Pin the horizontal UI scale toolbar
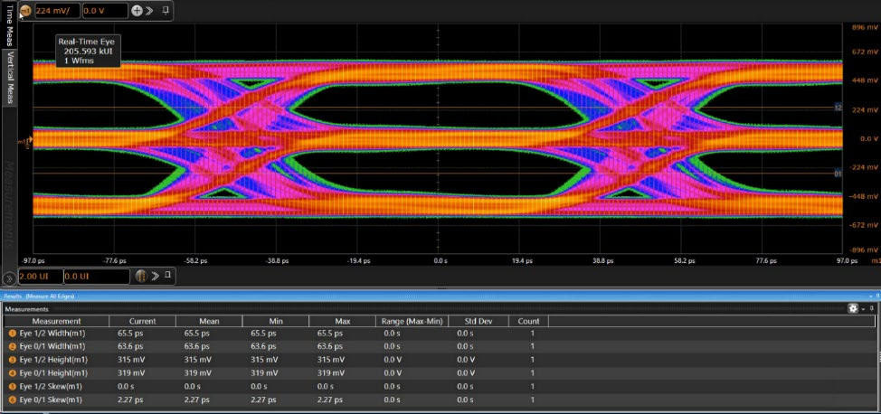 (168, 276)
